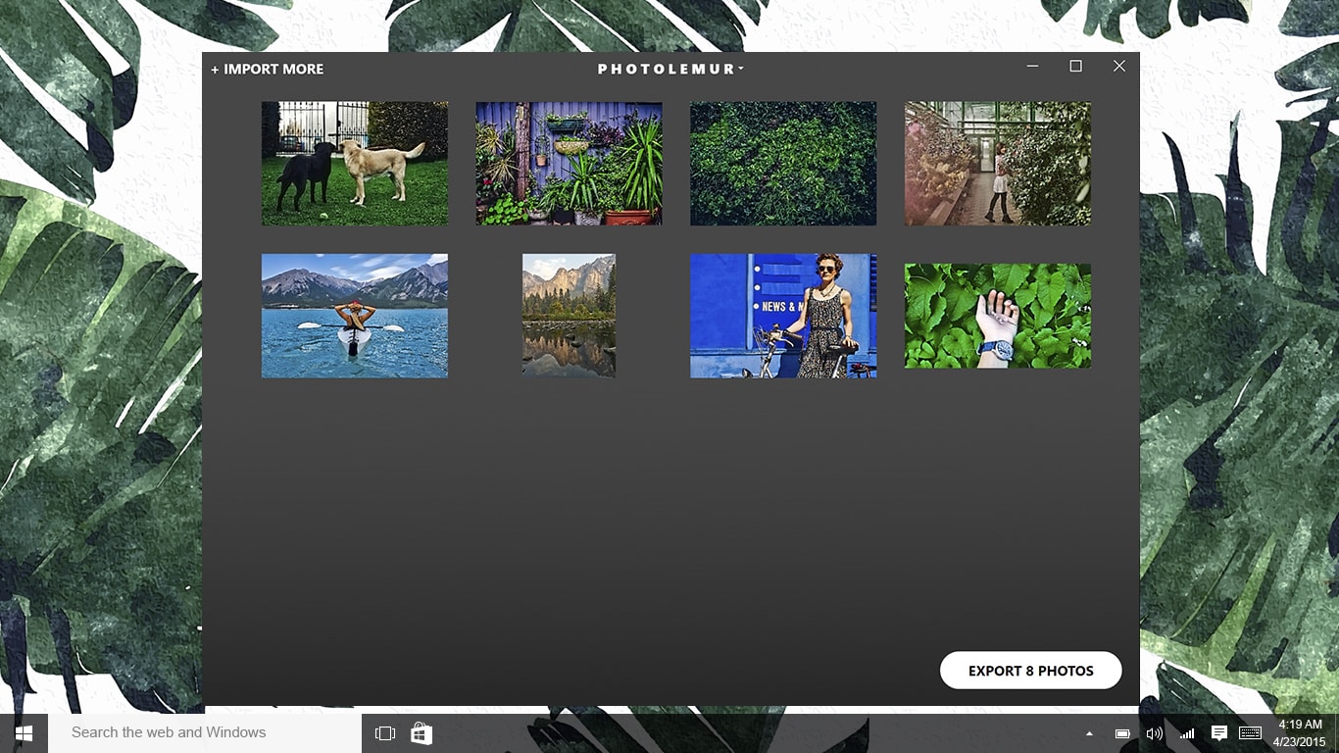1339x753 pixels.
Task: Open the Action Center notifications
Action: [1219, 732]
